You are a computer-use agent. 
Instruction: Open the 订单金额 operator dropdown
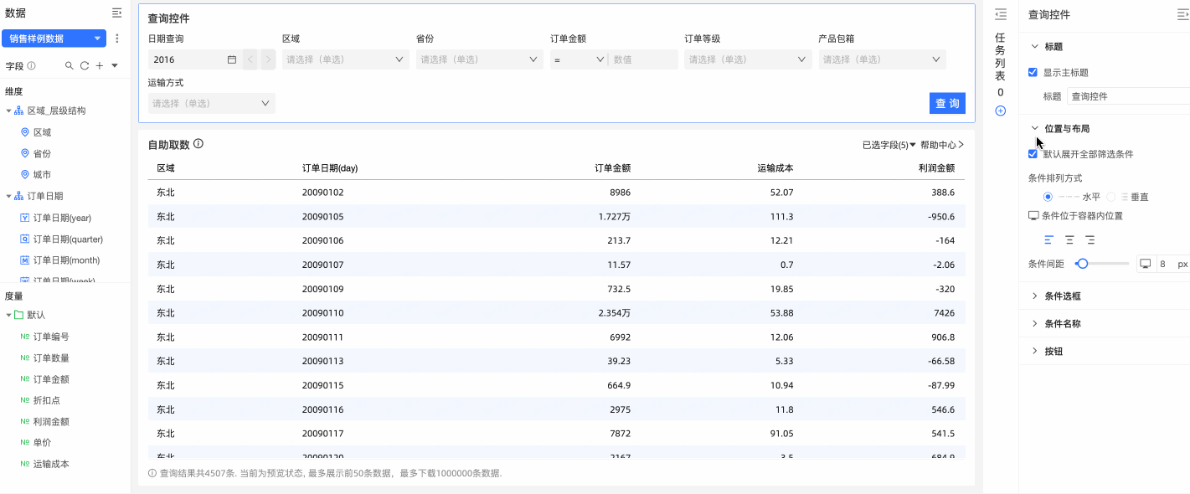click(579, 59)
